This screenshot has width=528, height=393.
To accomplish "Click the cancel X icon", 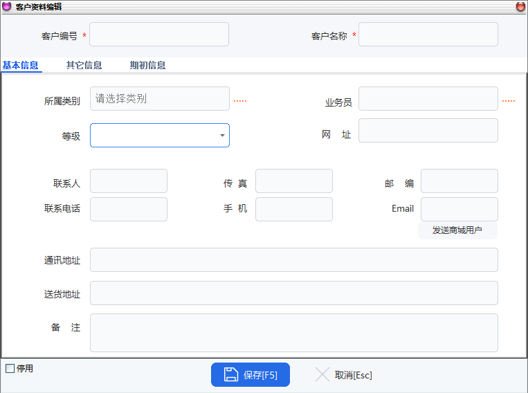I will coord(322,375).
